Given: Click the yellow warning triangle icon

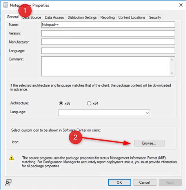Looking at the screenshot, I should 11,158.
